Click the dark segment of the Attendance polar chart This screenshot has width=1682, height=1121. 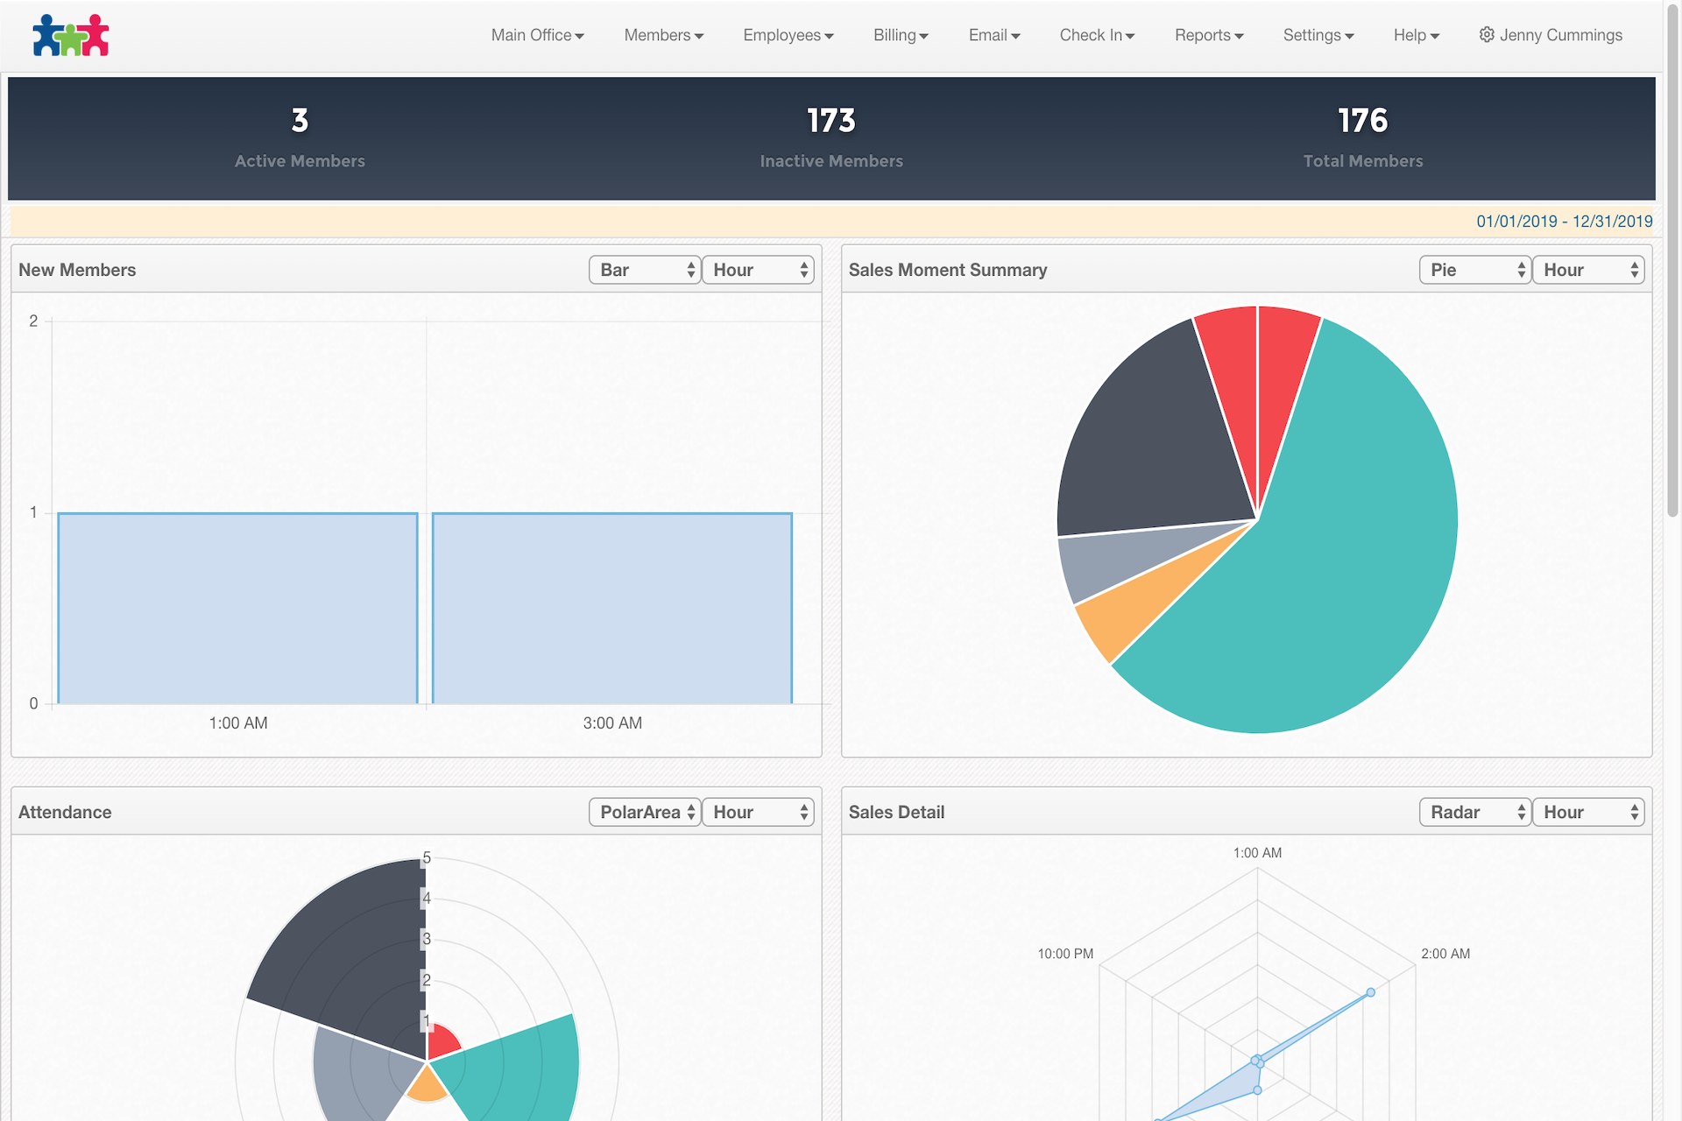[350, 955]
